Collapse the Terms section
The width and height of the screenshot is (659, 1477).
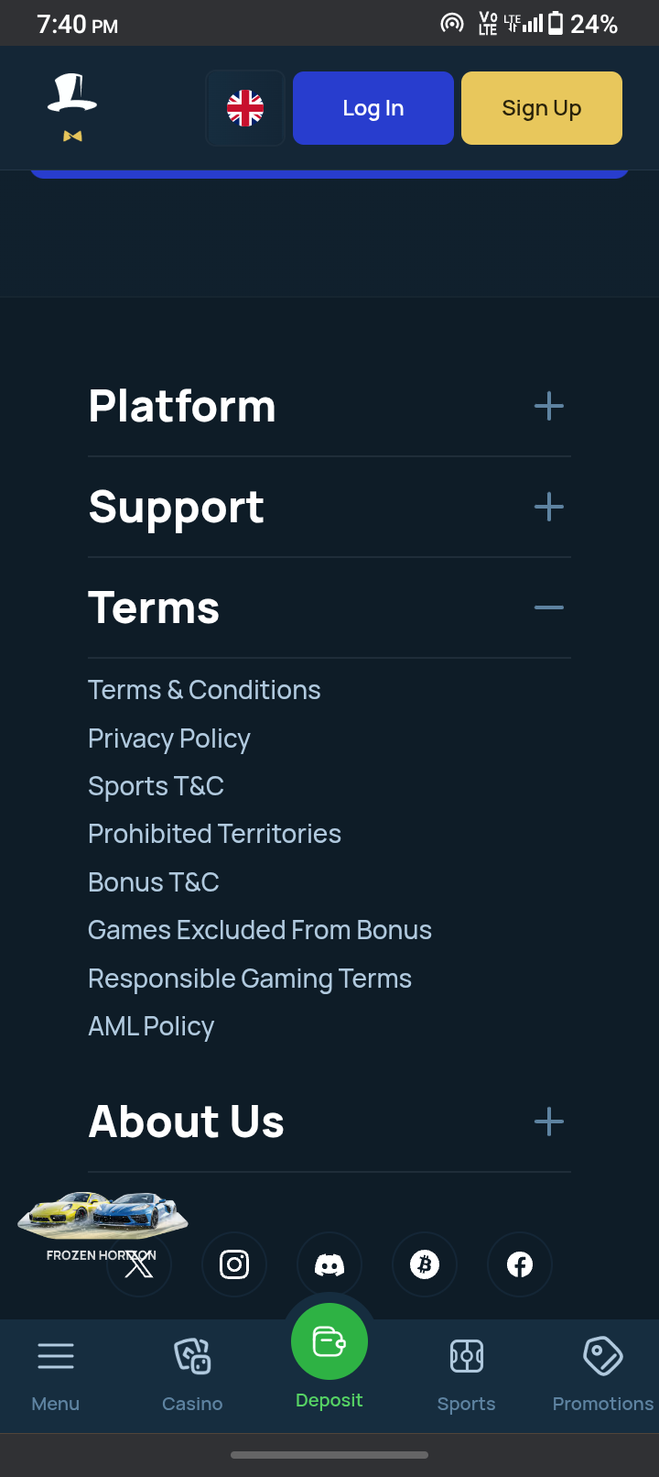548,607
